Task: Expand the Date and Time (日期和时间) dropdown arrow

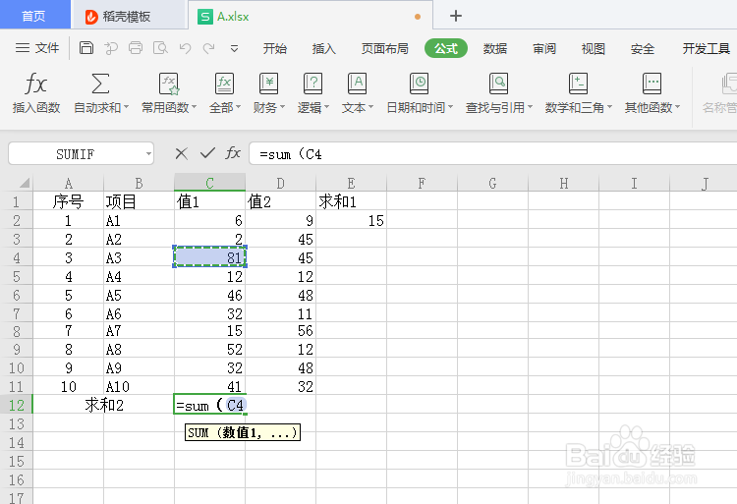Action: point(450,107)
